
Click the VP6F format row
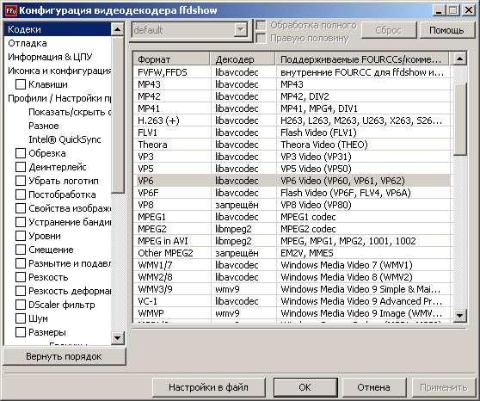292,193
